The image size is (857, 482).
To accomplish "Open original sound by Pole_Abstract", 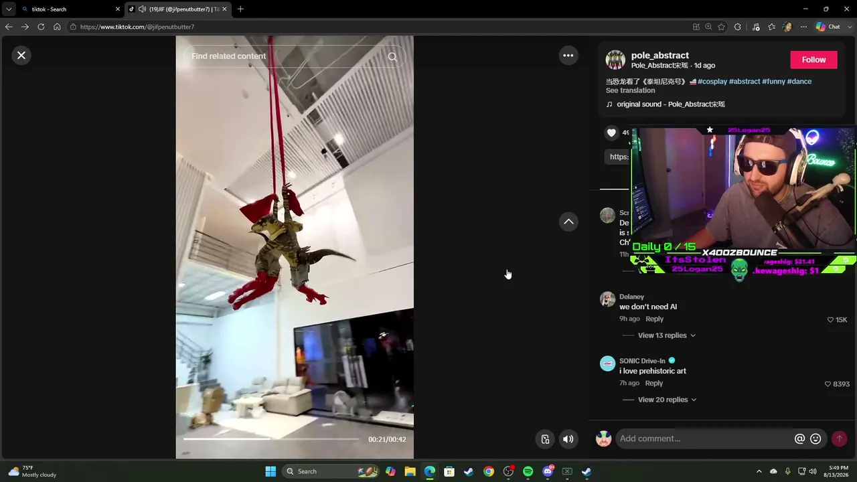I will pos(670,104).
